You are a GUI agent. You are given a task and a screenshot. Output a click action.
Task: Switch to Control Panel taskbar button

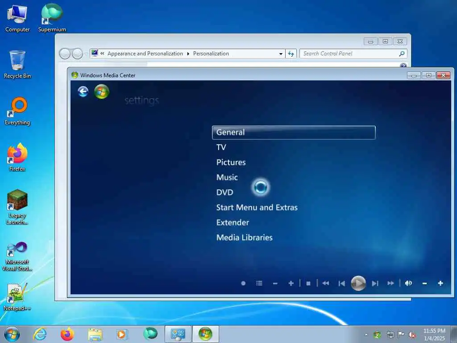point(178,334)
